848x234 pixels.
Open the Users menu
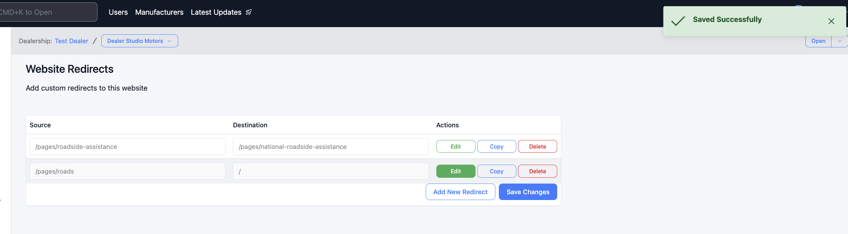pos(118,12)
